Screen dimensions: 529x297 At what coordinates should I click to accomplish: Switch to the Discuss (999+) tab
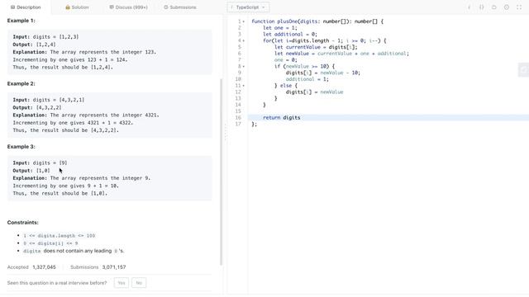click(129, 7)
